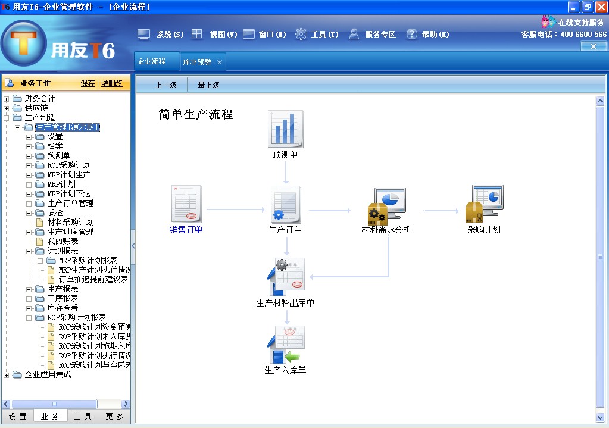Image resolution: width=609 pixels, height=428 pixels.
Task: Click the 保存 link in 业务工作 header
Action: click(88, 83)
